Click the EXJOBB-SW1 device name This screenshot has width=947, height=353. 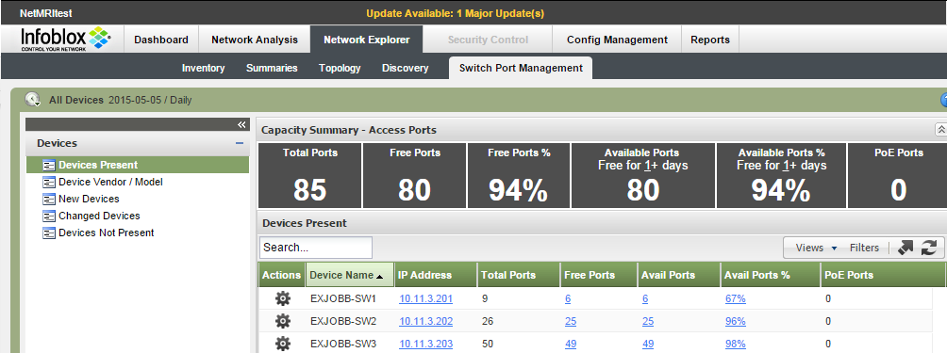343,298
